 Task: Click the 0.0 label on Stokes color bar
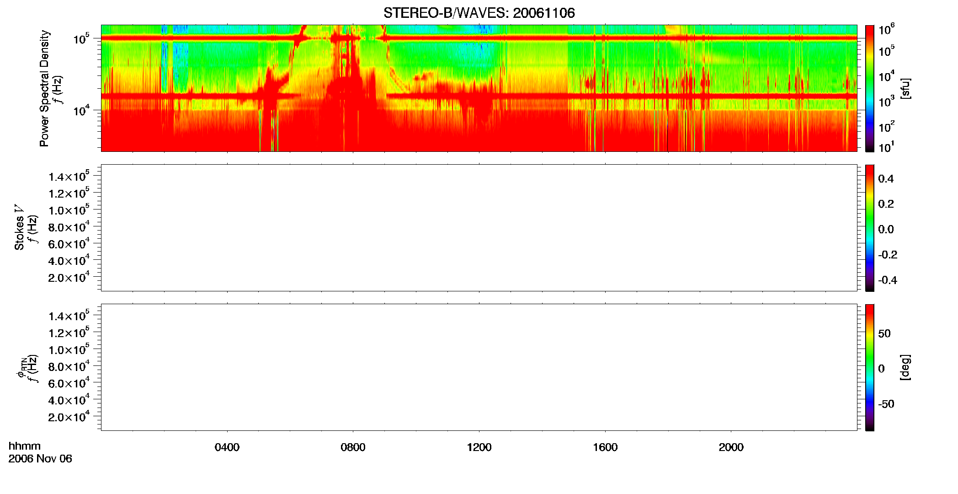[x=886, y=230]
